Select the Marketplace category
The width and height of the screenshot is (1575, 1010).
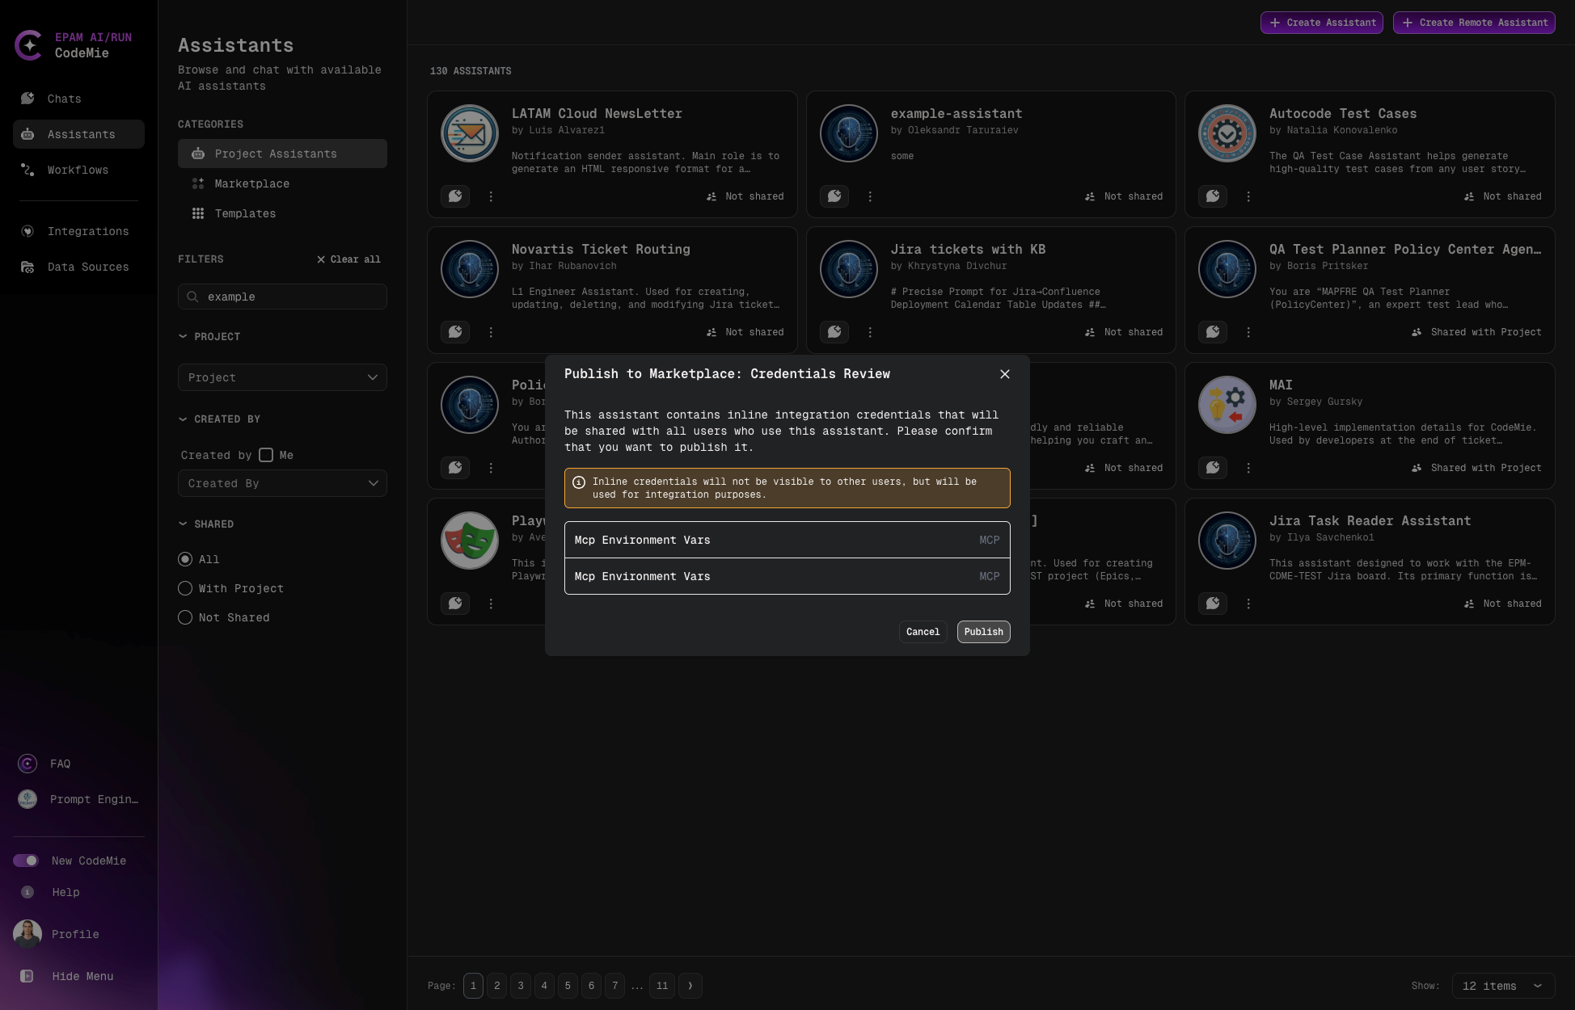[251, 183]
